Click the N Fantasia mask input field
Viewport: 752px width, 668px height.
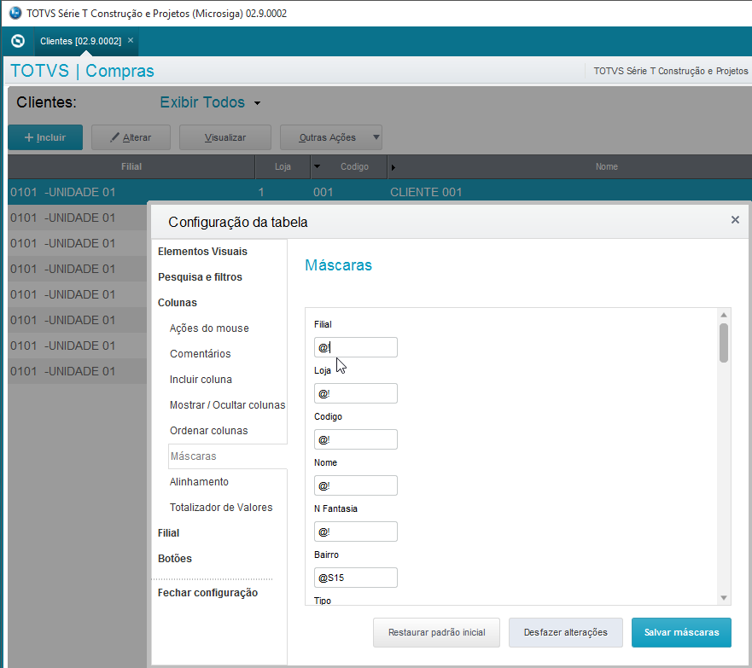355,531
